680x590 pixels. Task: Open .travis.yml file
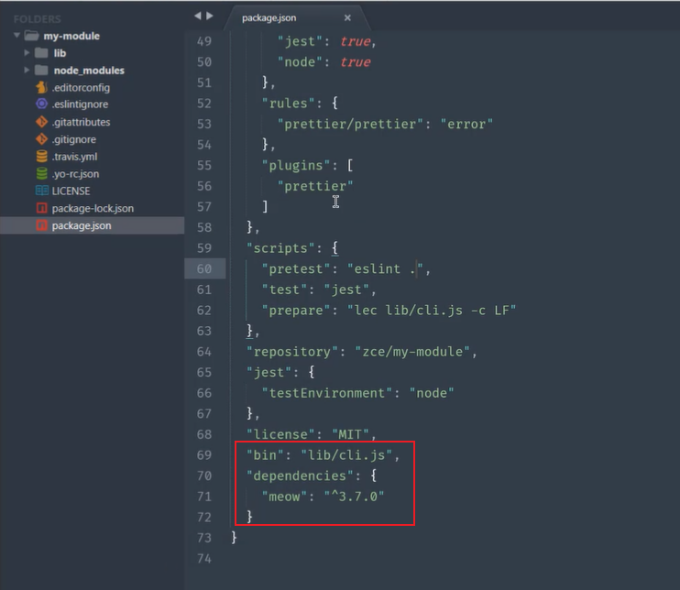[74, 157]
